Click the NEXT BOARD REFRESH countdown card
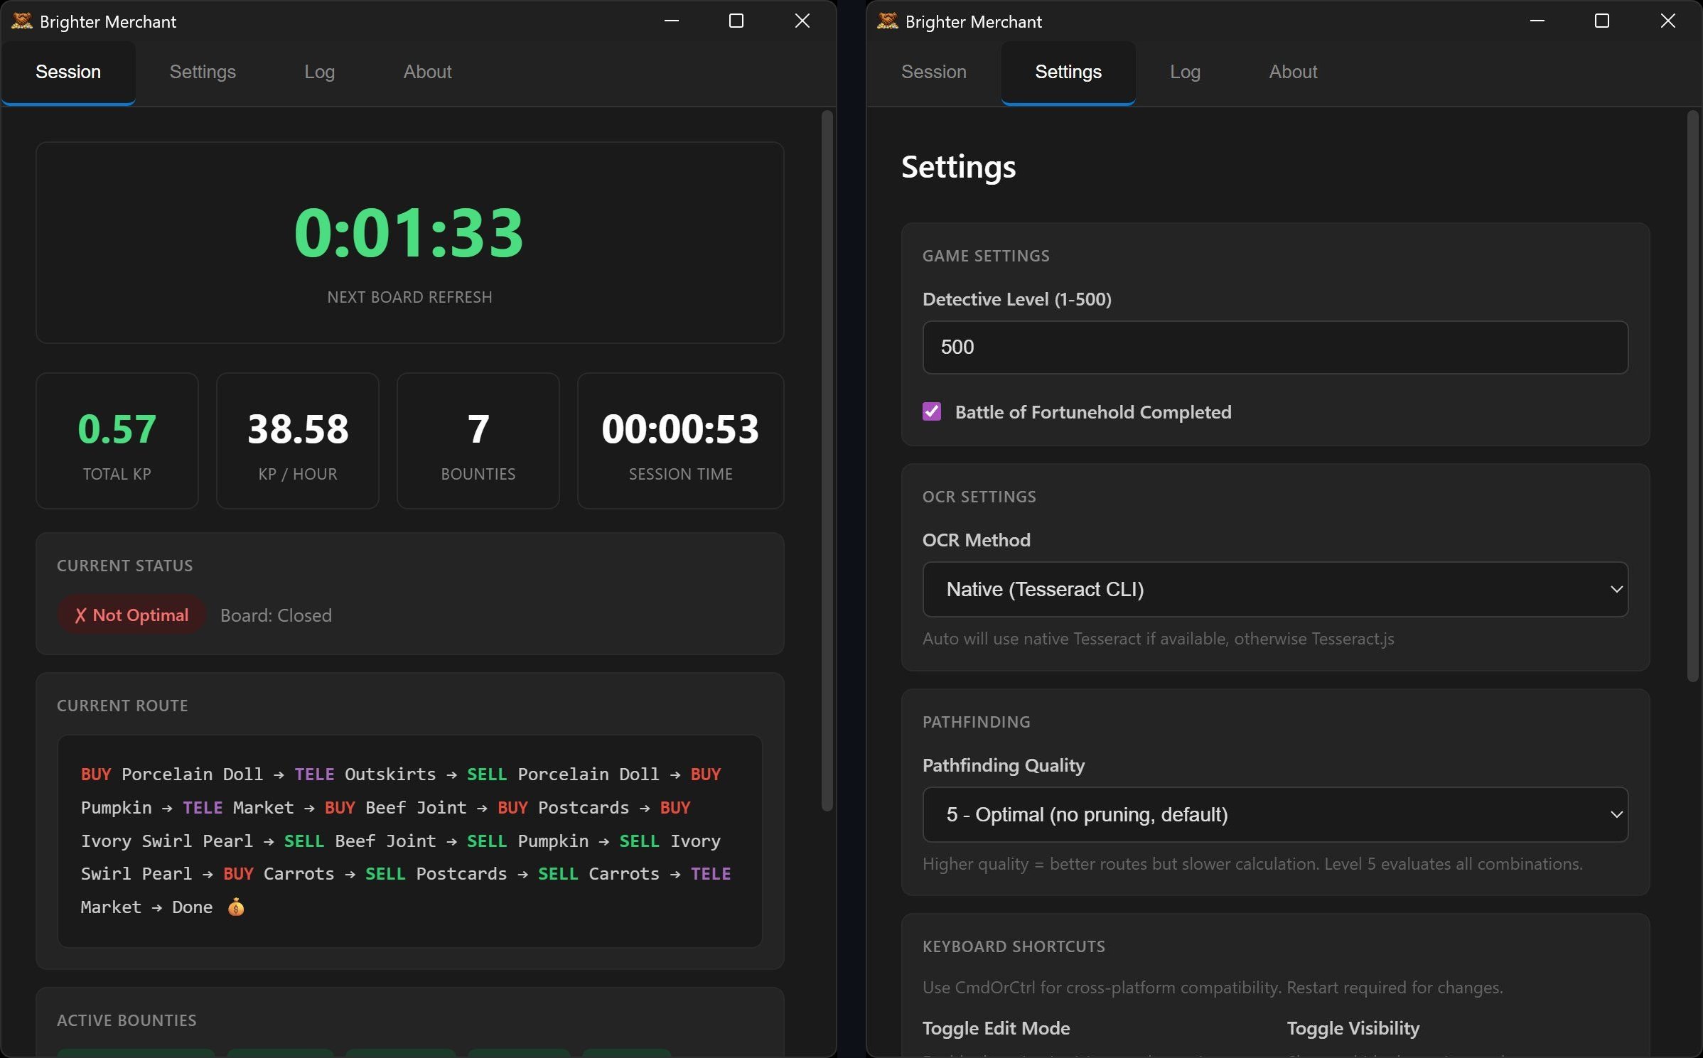This screenshot has width=1703, height=1058. pyautogui.click(x=409, y=242)
